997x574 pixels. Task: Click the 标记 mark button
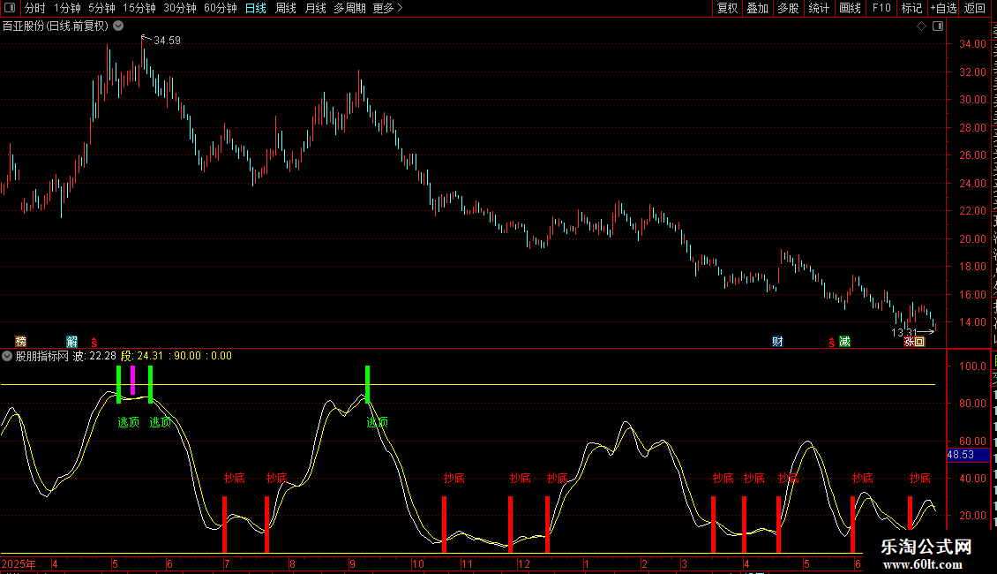[x=911, y=8]
